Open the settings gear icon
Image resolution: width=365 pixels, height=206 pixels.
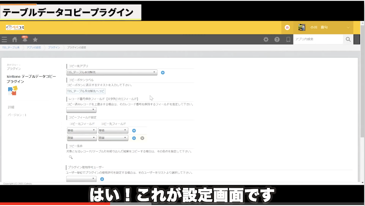tap(266, 40)
